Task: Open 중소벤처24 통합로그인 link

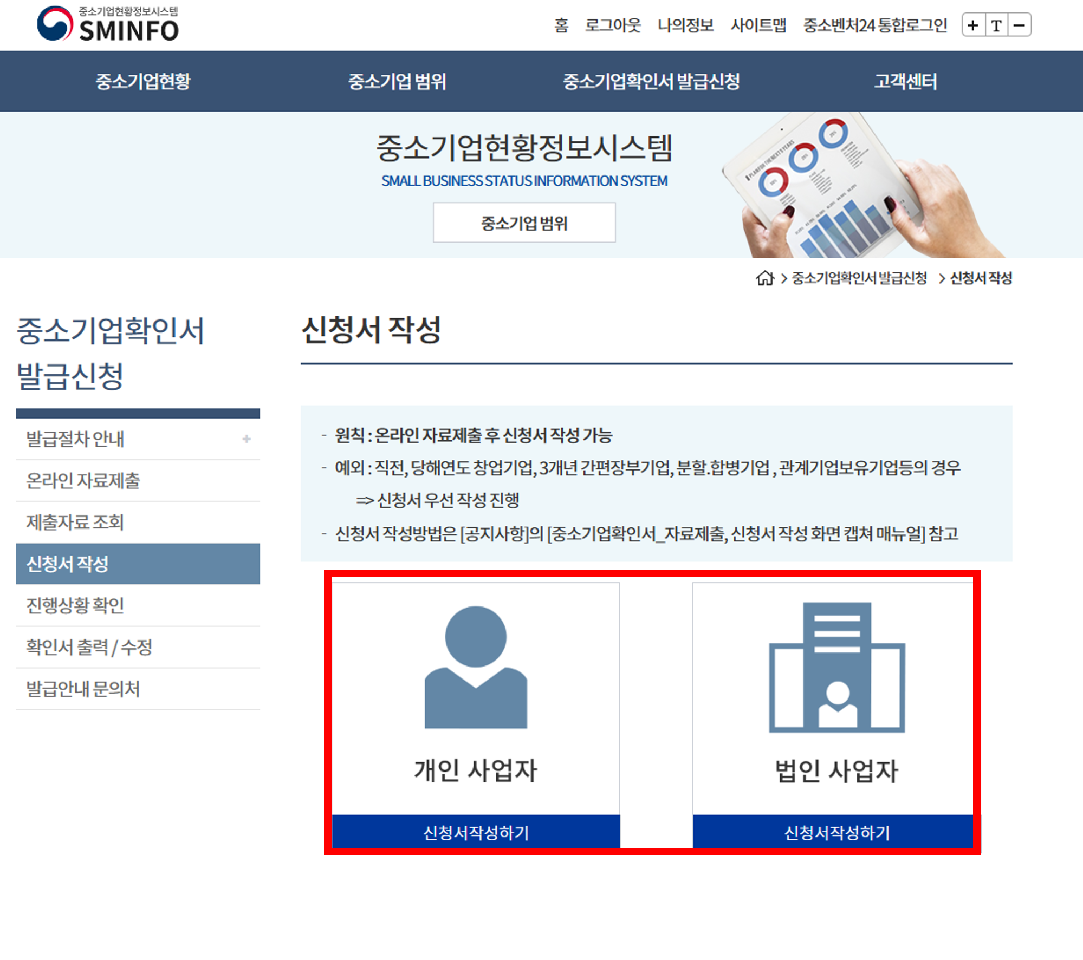Action: click(x=874, y=25)
